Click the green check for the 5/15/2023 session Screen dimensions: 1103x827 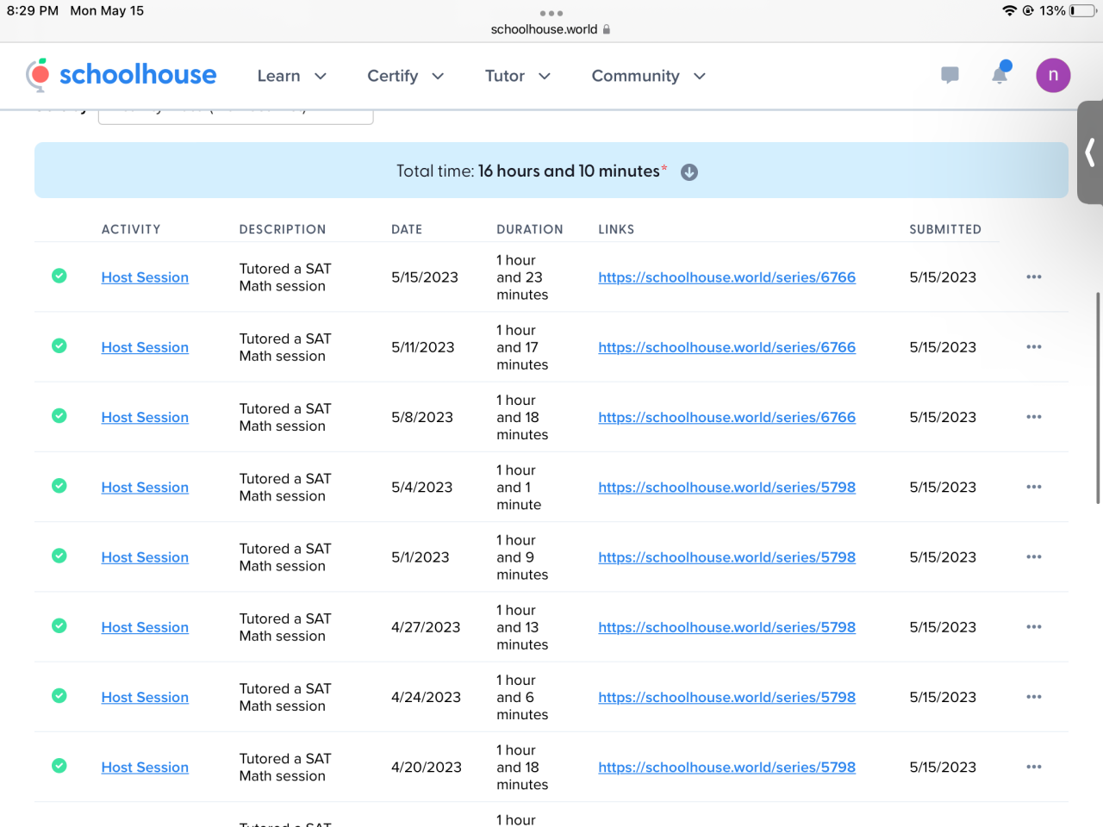[x=59, y=276]
